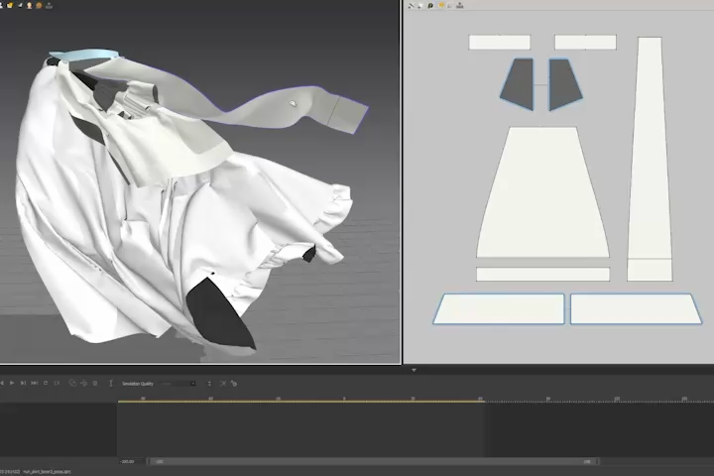Click the keyframe settings icon in the timeline toolbar

pyautogui.click(x=234, y=384)
